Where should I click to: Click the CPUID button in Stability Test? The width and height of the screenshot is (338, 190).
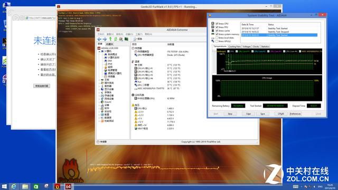pos(281,114)
